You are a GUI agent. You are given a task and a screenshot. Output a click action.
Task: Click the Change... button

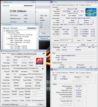click(x=44, y=33)
